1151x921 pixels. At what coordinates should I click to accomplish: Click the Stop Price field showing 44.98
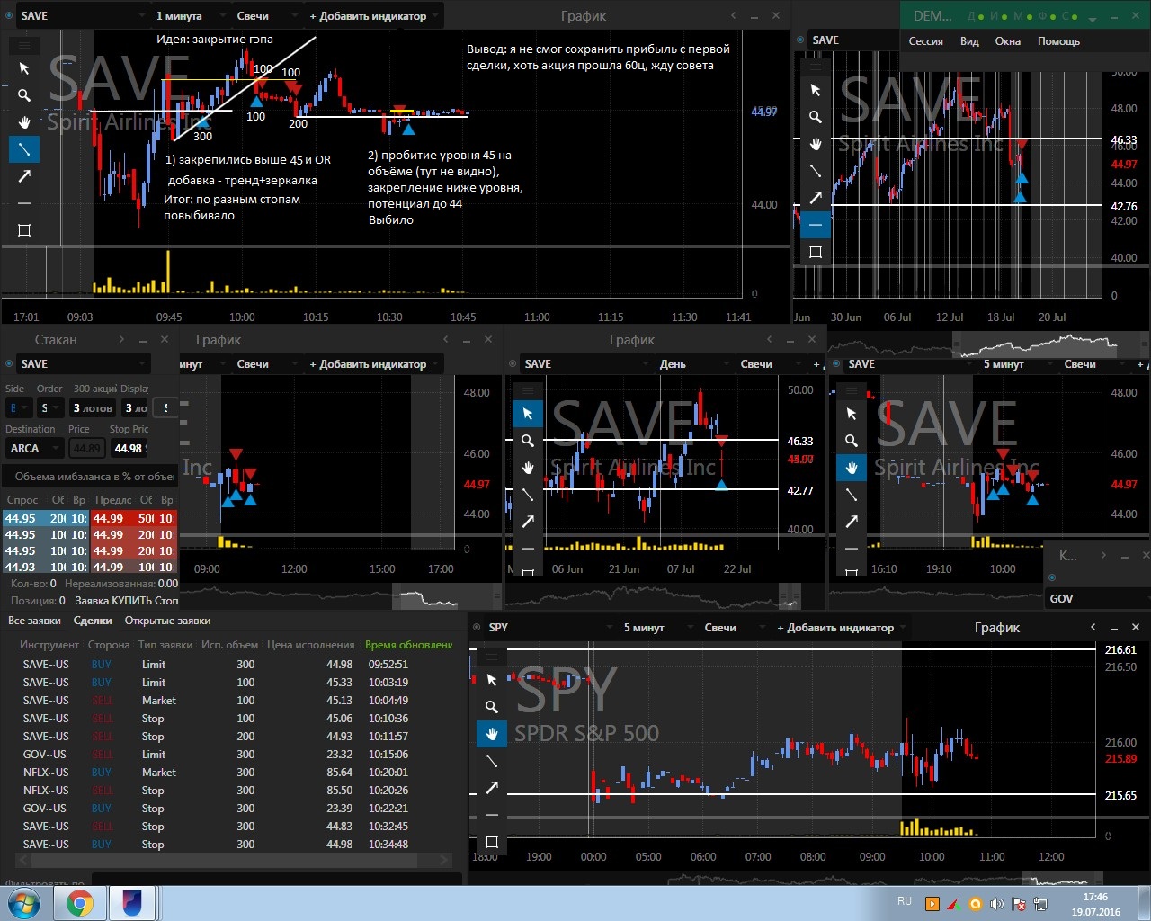(x=128, y=448)
